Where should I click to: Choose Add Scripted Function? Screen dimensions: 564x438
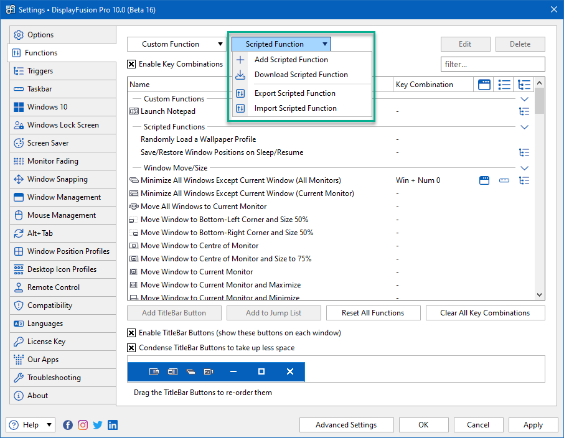coord(302,60)
